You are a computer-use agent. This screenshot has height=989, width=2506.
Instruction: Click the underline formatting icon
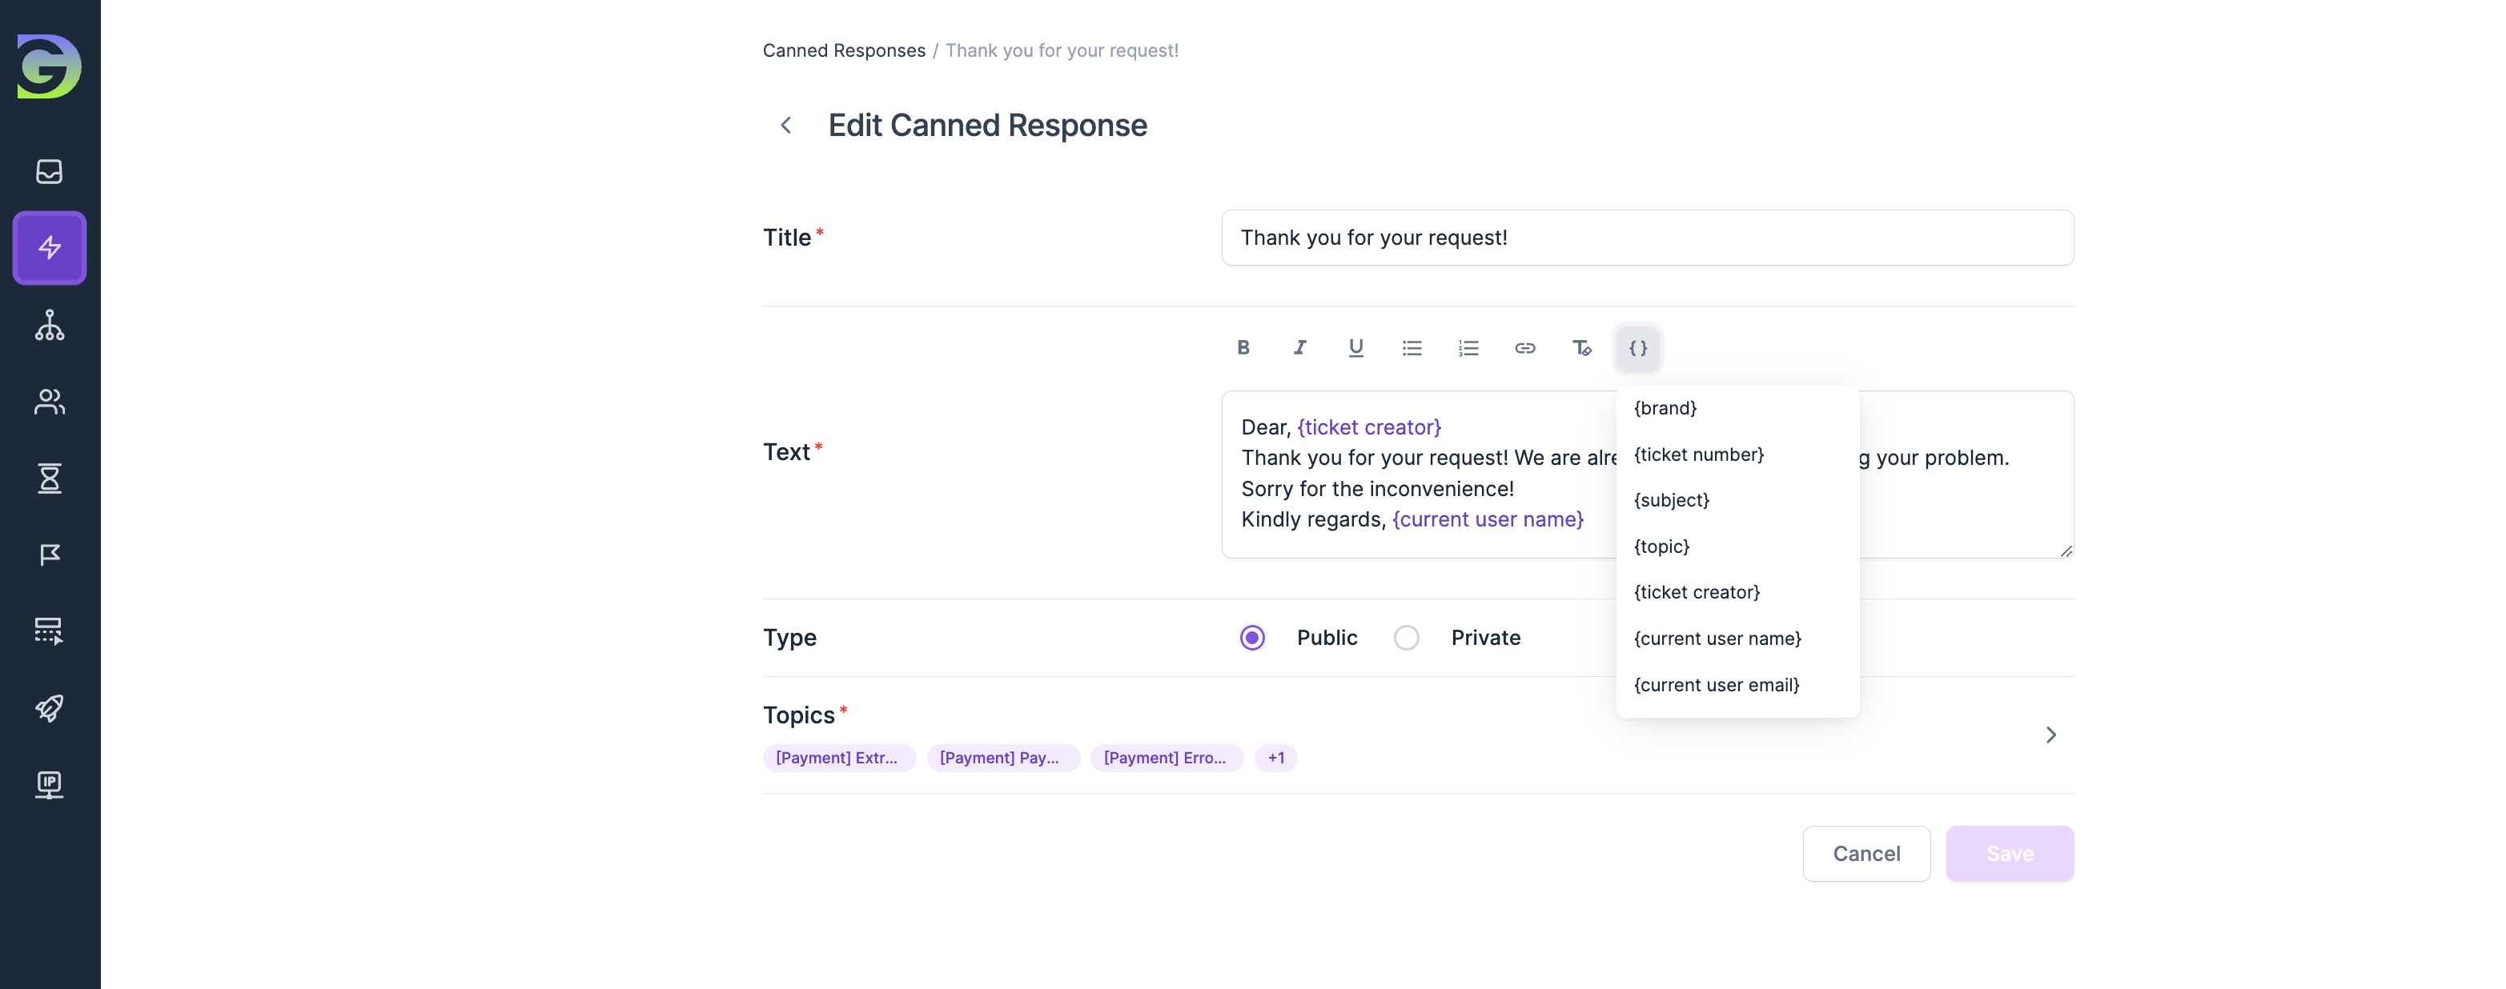[1355, 348]
